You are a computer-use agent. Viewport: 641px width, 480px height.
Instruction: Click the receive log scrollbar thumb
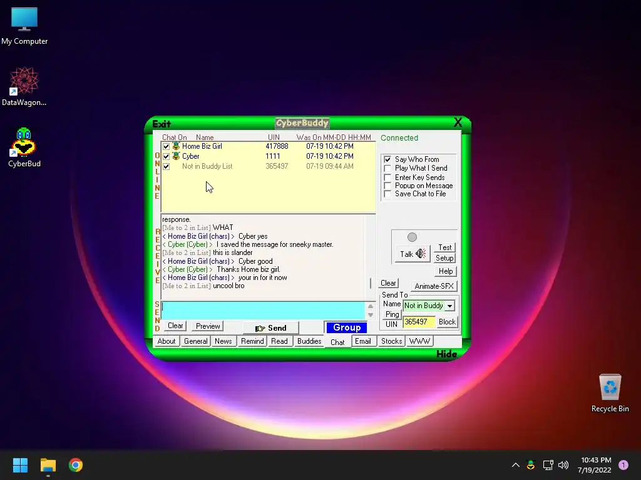[x=371, y=283]
